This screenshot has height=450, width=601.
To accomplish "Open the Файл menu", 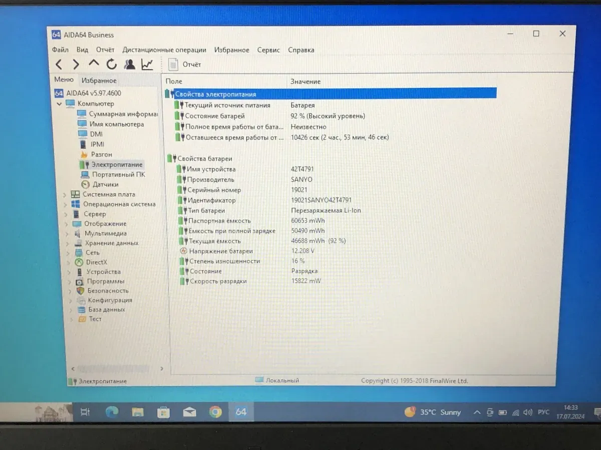I will point(60,50).
